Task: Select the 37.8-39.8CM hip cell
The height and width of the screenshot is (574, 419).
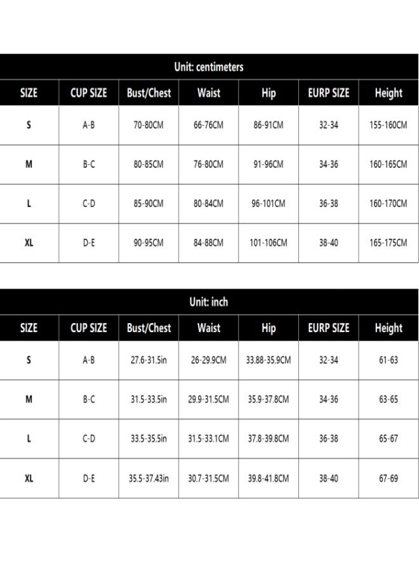Action: tap(269, 439)
